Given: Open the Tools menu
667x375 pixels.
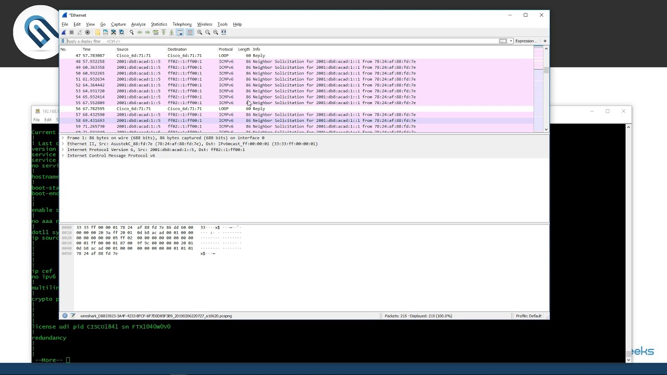Looking at the screenshot, I should (223, 24).
